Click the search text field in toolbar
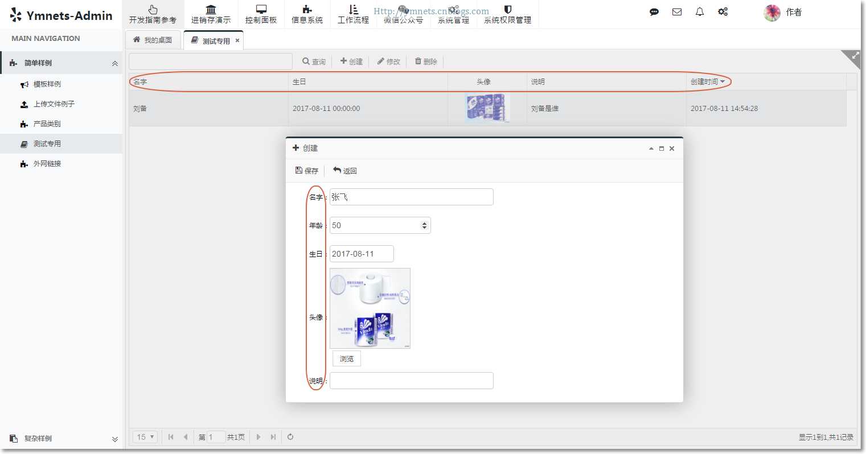The width and height of the screenshot is (866, 454). tap(211, 61)
